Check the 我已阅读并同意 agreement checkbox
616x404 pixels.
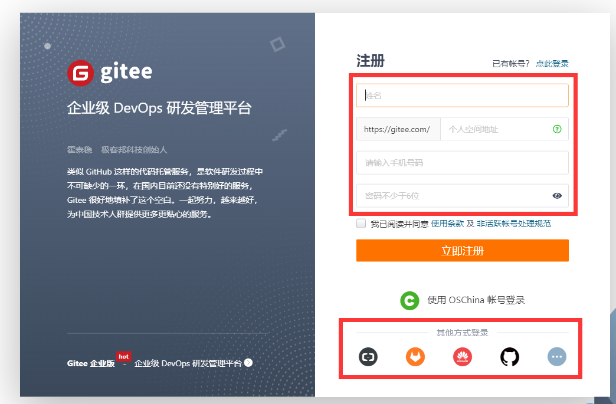click(361, 224)
